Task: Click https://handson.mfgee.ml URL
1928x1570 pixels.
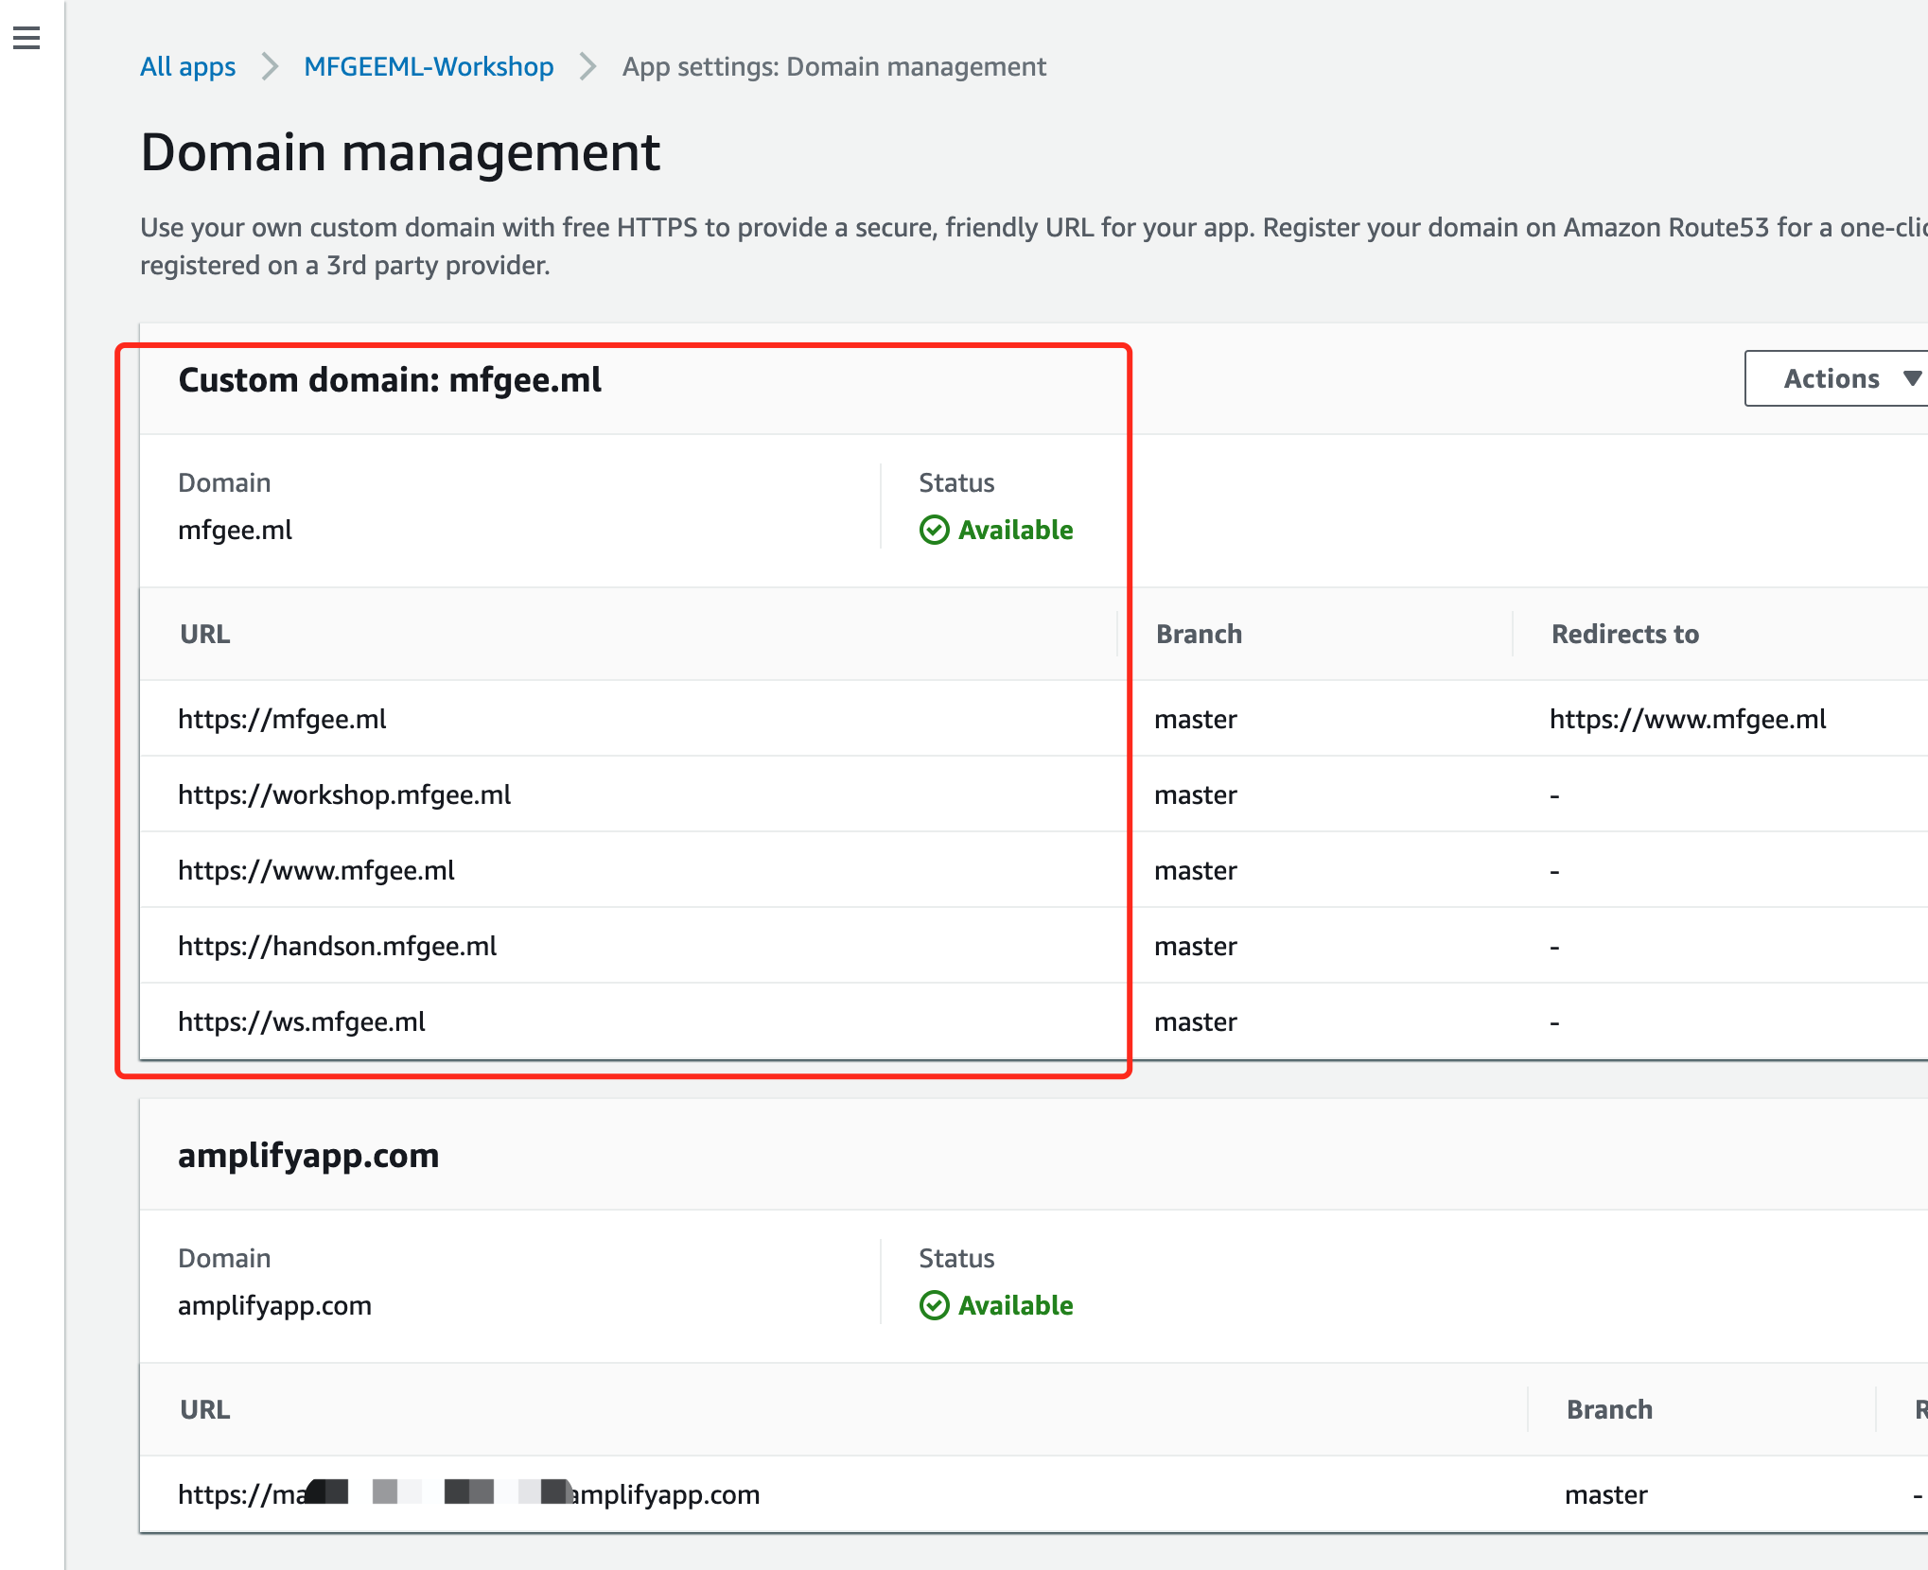Action: pyautogui.click(x=337, y=946)
